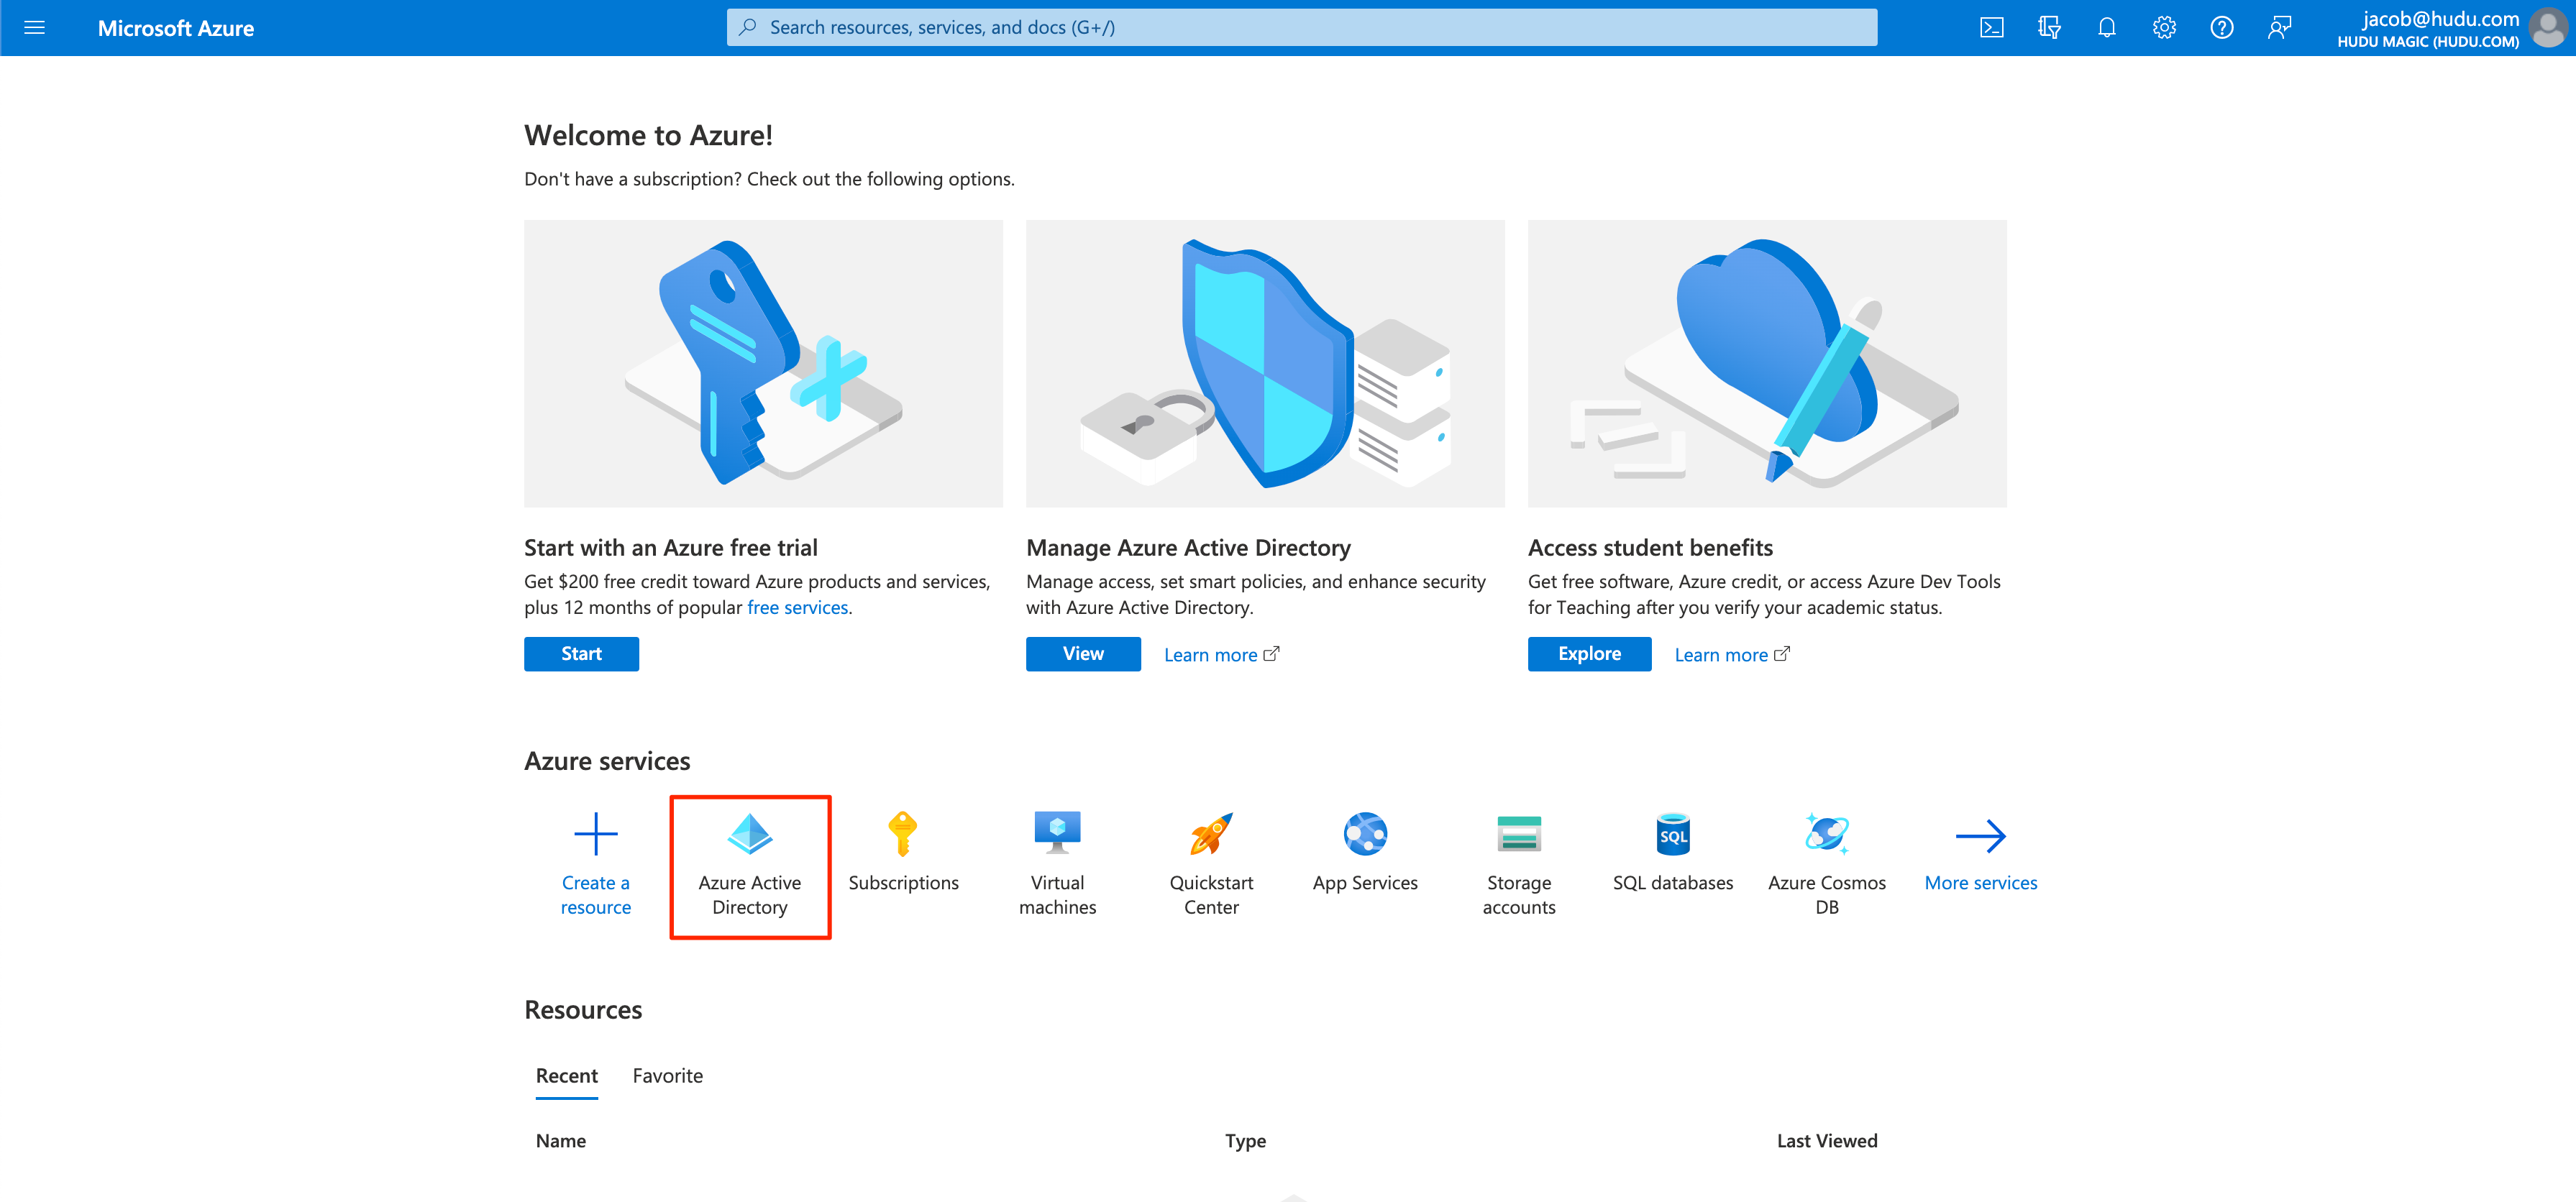Image resolution: width=2576 pixels, height=1202 pixels.
Task: Click the search resources input field
Action: [1301, 28]
